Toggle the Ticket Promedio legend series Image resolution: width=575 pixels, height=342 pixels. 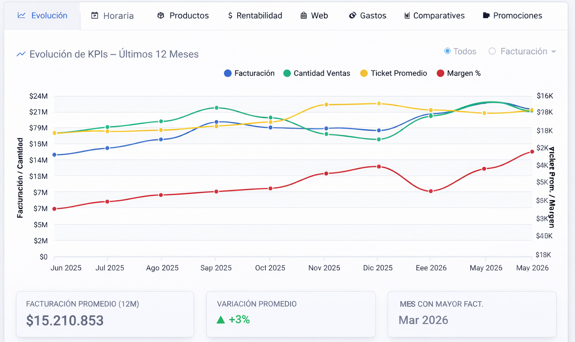click(393, 73)
